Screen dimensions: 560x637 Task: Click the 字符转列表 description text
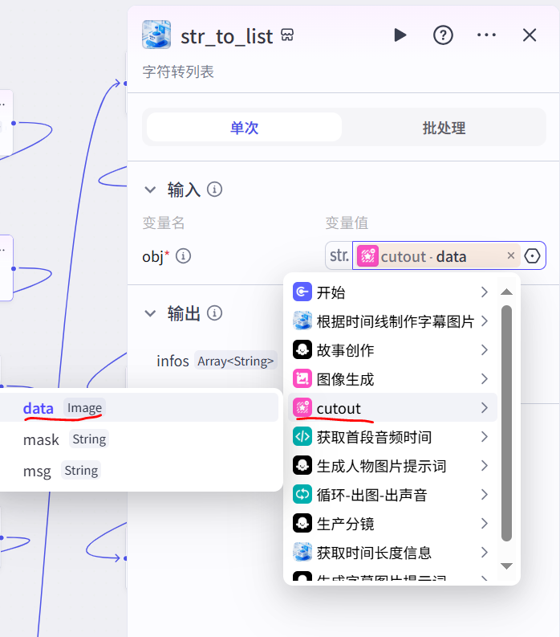pos(178,72)
